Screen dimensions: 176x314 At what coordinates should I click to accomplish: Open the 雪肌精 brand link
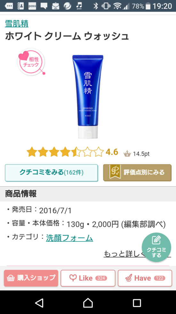[x=17, y=24]
